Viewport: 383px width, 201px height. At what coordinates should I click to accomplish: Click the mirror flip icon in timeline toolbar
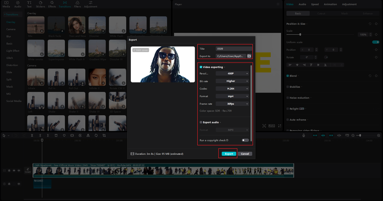pos(88,135)
